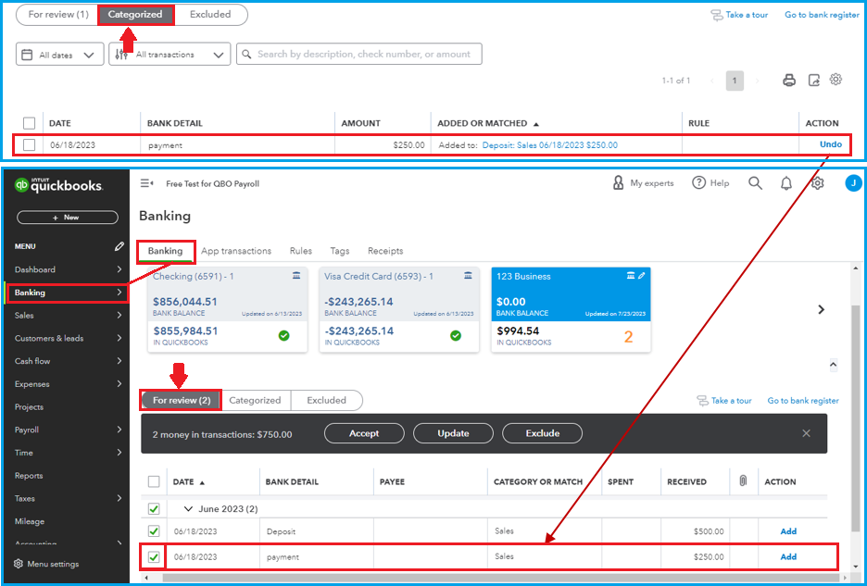Open the All dates dropdown
This screenshot has height=586, width=867.
(59, 55)
